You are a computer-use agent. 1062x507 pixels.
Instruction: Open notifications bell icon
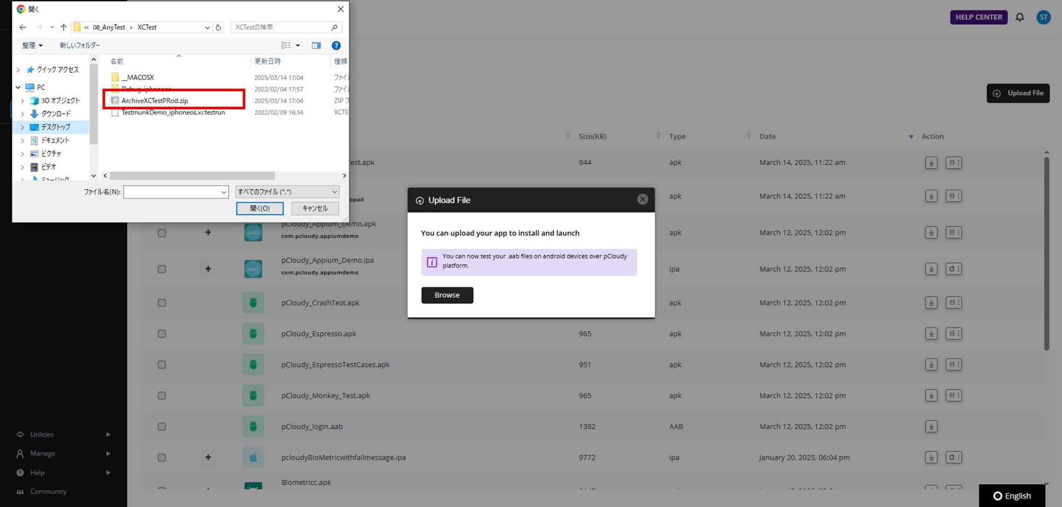pos(1020,17)
